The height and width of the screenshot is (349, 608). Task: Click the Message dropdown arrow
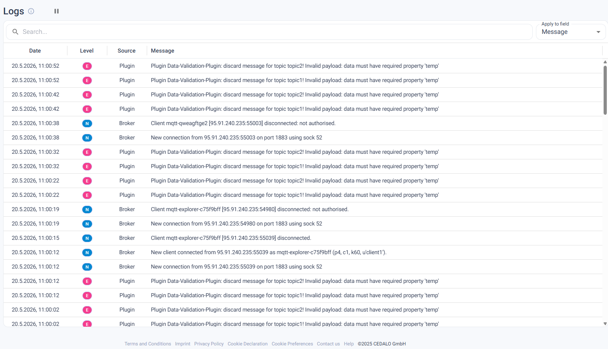(598, 32)
